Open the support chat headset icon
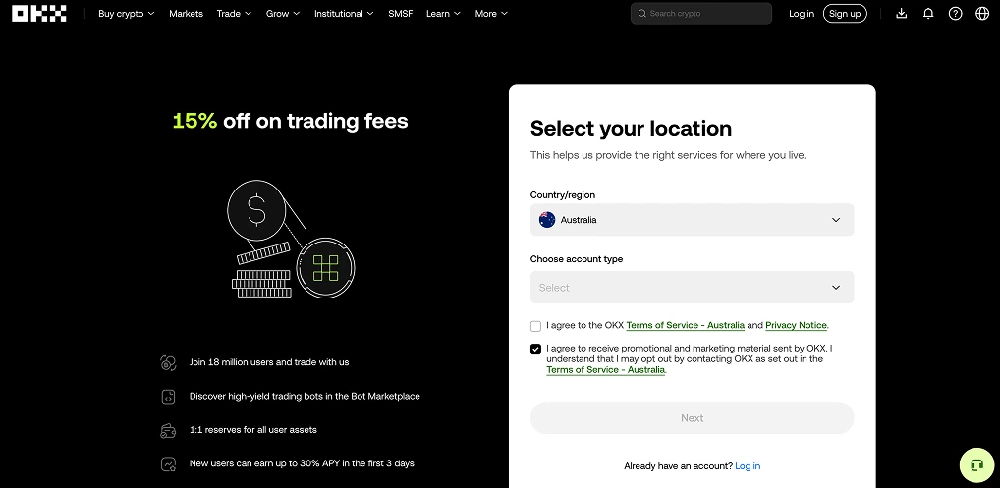This screenshot has height=488, width=1000. (x=976, y=465)
